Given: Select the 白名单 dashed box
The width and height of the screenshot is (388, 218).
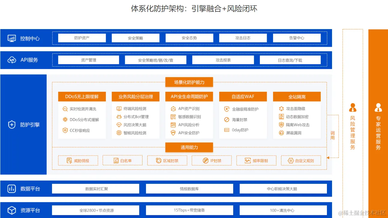Looking at the screenshot, I should click(x=122, y=160).
